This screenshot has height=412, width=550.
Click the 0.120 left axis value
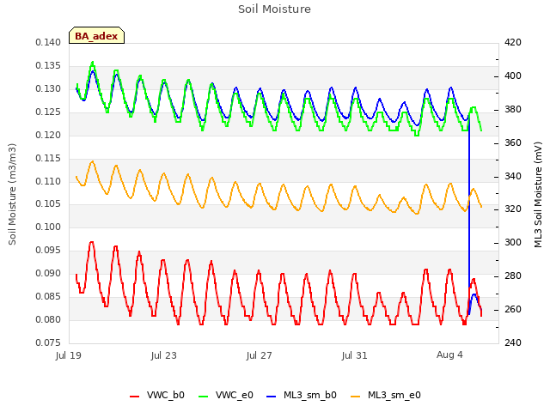[x=48, y=135]
